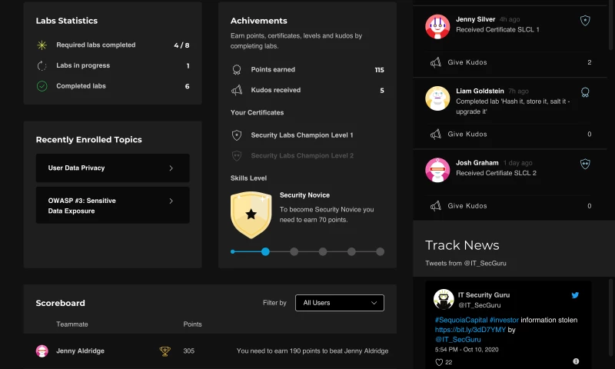Click the Points earned ribbon icon
615x369 pixels.
tap(237, 70)
